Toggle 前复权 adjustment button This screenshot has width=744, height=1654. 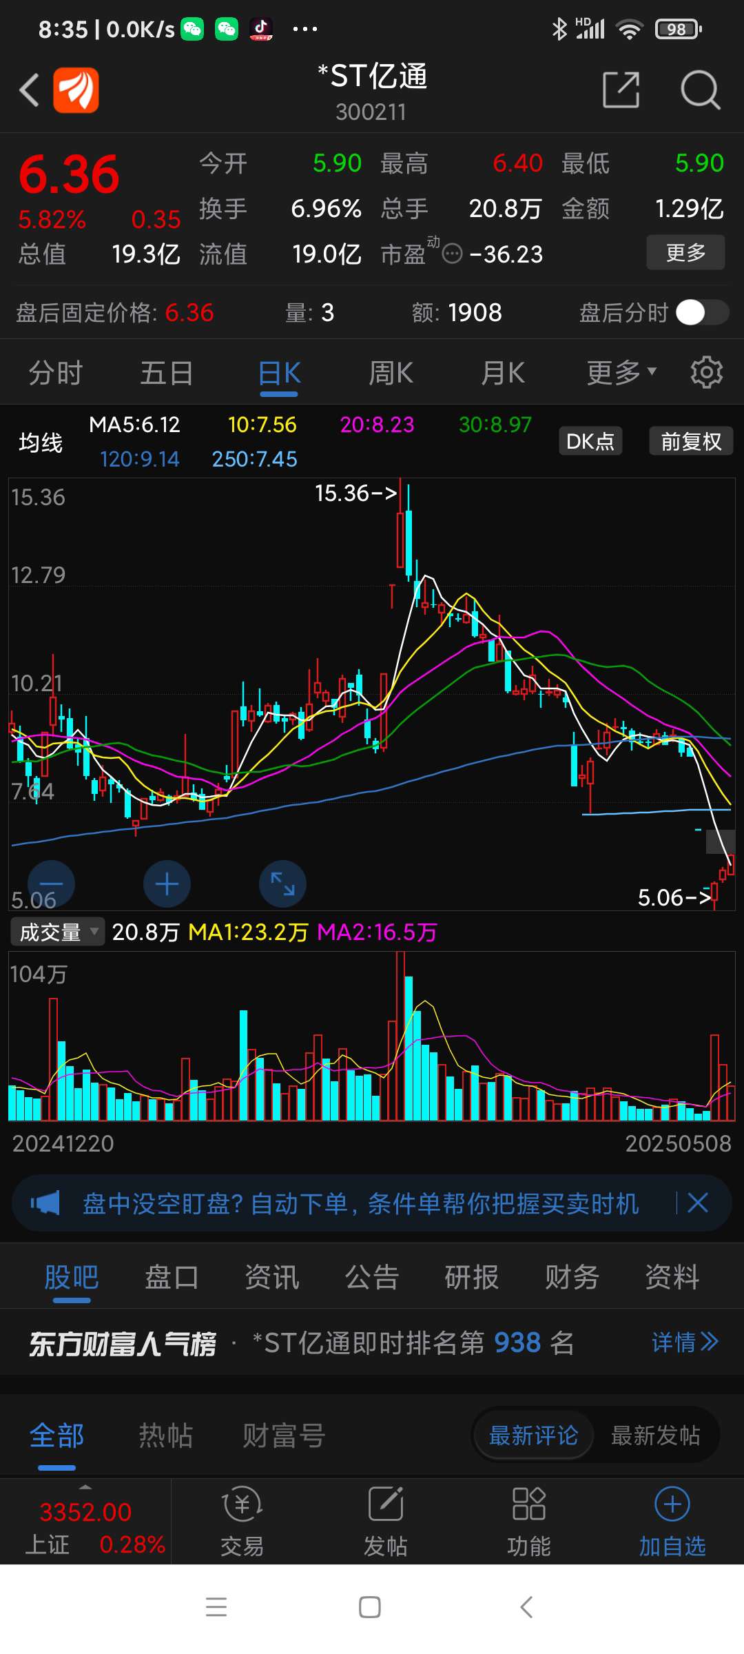tap(691, 441)
